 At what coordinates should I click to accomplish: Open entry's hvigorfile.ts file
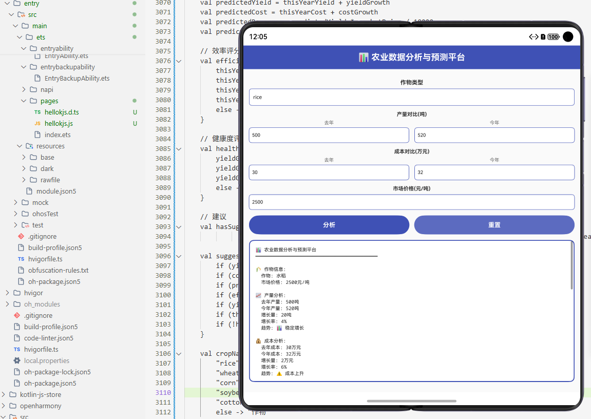click(45, 259)
